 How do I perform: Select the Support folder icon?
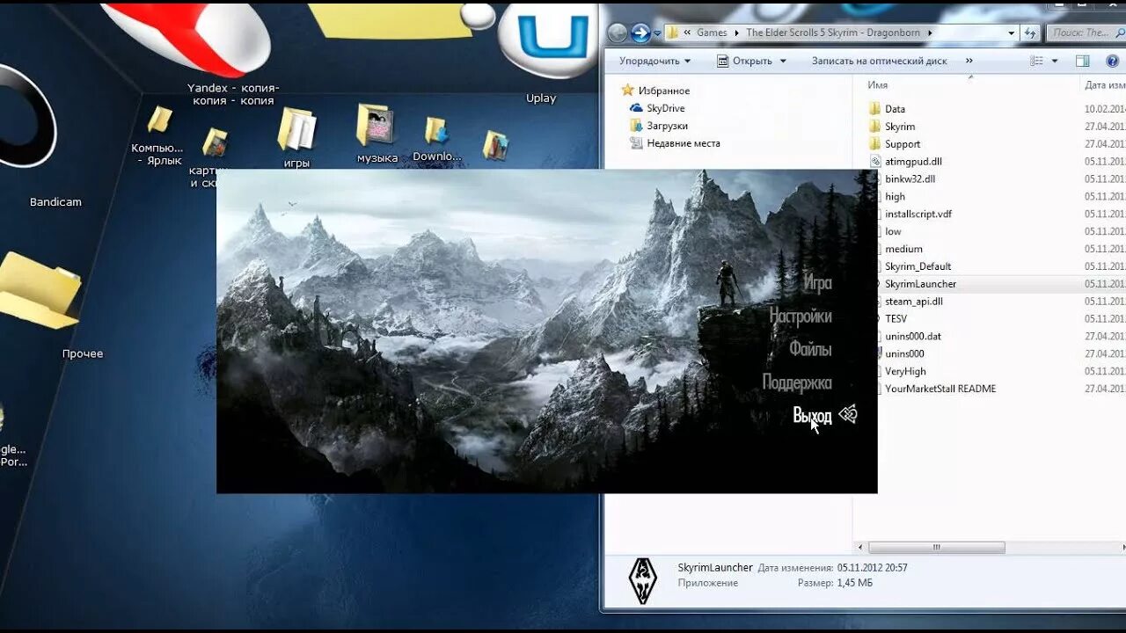coord(874,144)
